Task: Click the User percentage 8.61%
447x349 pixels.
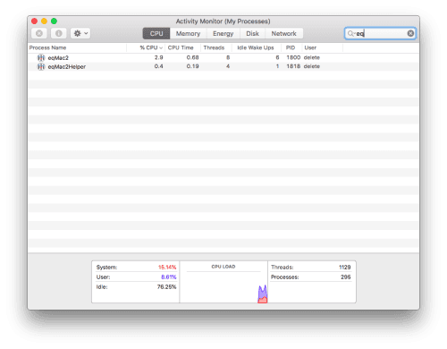Action: (x=169, y=277)
